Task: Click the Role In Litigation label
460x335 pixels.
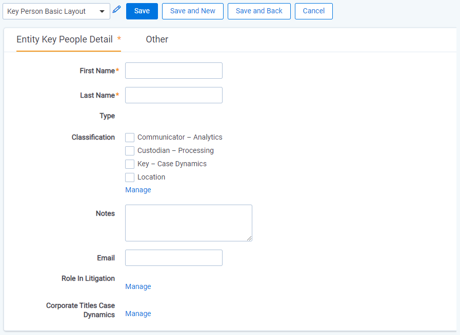Action: tap(88, 279)
